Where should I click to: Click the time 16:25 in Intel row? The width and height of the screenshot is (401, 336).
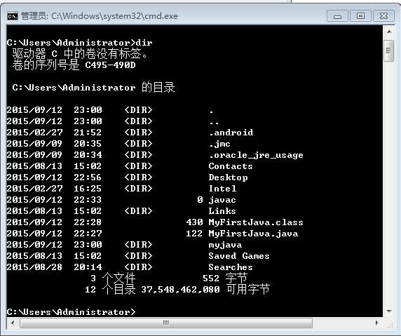pyautogui.click(x=88, y=189)
